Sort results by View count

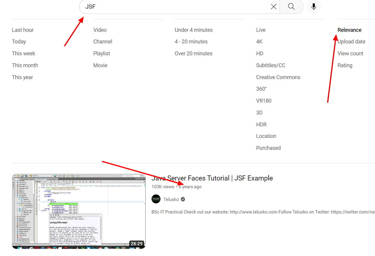coord(350,54)
